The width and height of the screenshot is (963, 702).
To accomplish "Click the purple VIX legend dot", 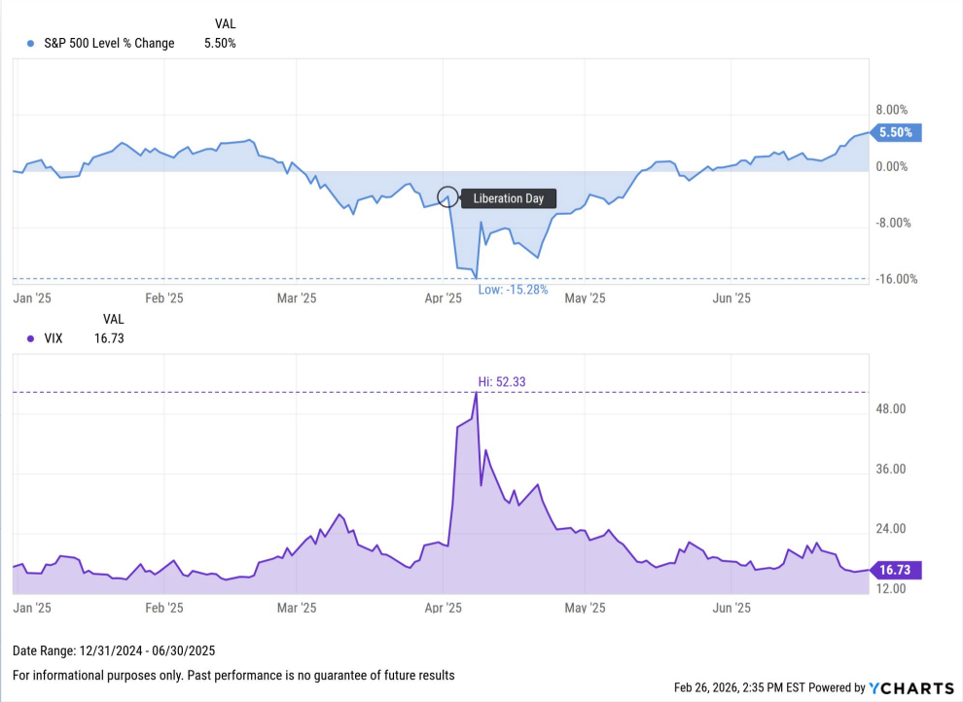I will tap(30, 338).
